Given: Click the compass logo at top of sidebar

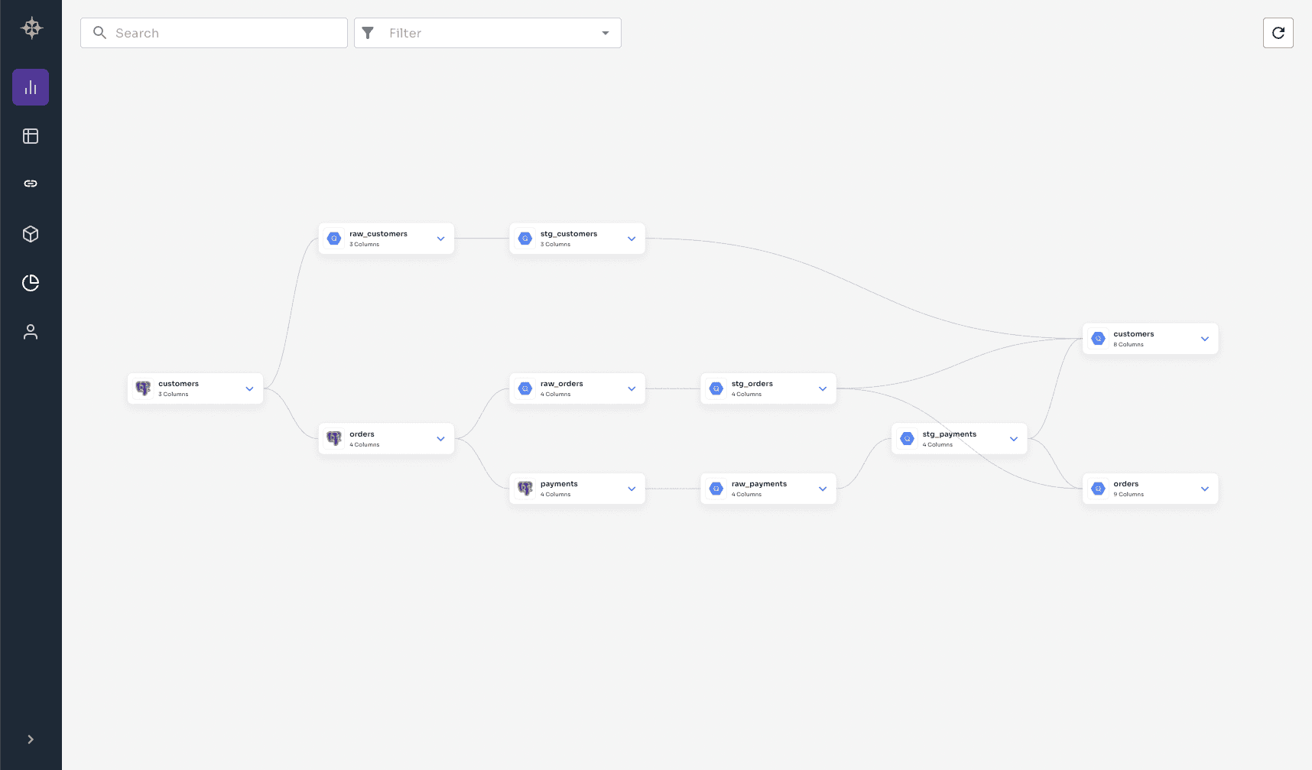Looking at the screenshot, I should point(31,28).
